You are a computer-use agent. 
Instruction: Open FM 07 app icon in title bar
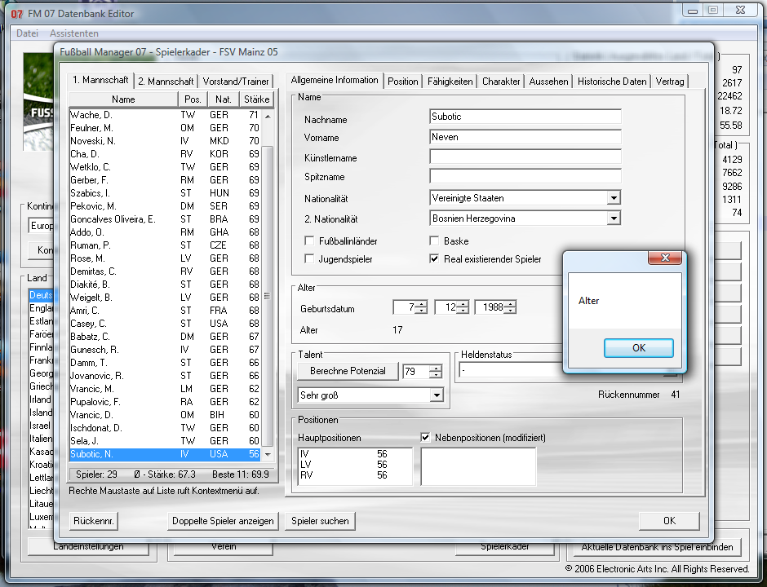(16, 13)
